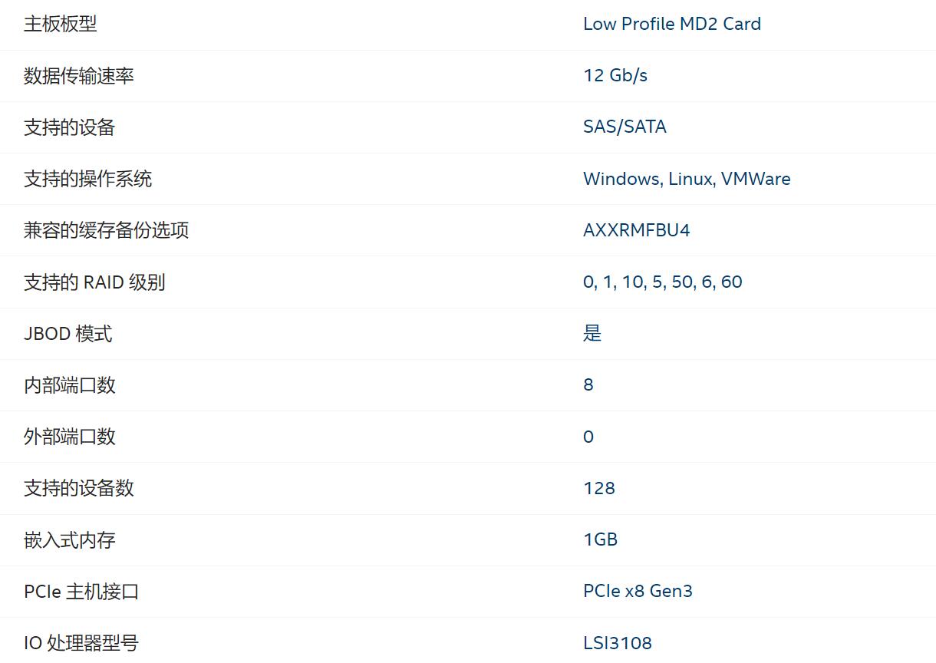
Task: Select the IO 处理器型号 label
Action: [81, 642]
